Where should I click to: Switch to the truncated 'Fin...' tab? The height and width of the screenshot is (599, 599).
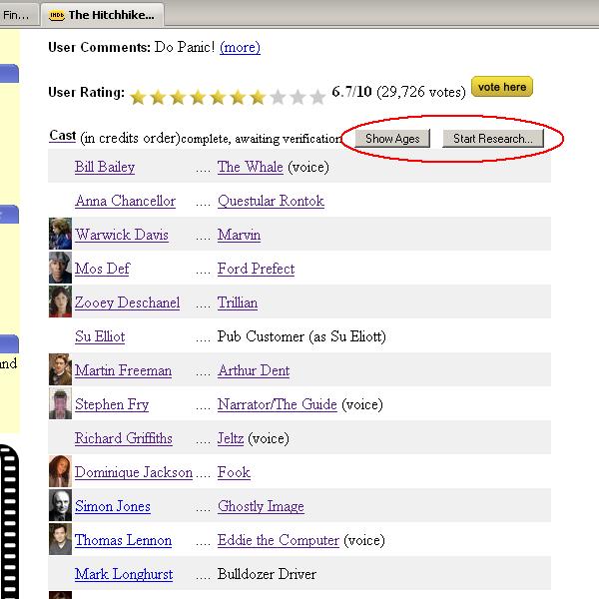pos(18,15)
